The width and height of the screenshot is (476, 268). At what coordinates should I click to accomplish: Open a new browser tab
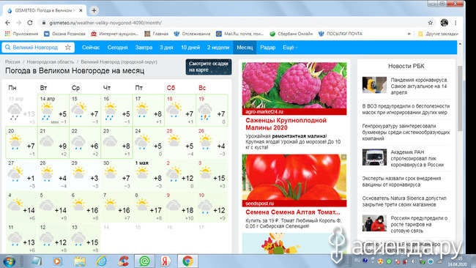tap(94, 10)
